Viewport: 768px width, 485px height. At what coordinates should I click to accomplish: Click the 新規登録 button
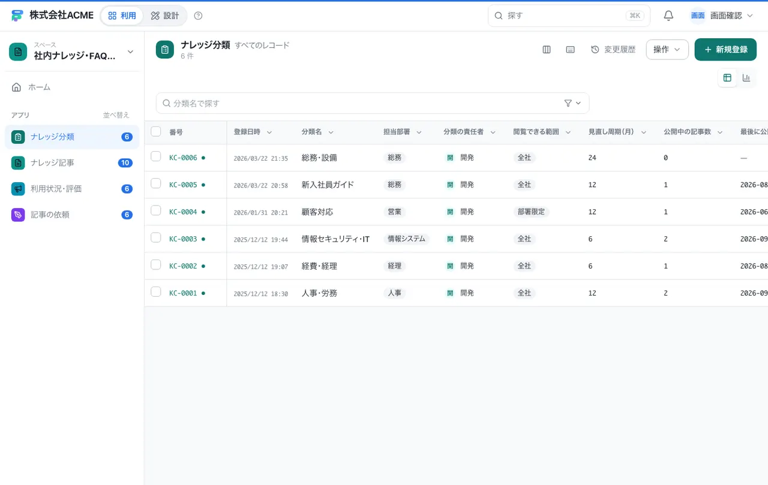point(725,50)
